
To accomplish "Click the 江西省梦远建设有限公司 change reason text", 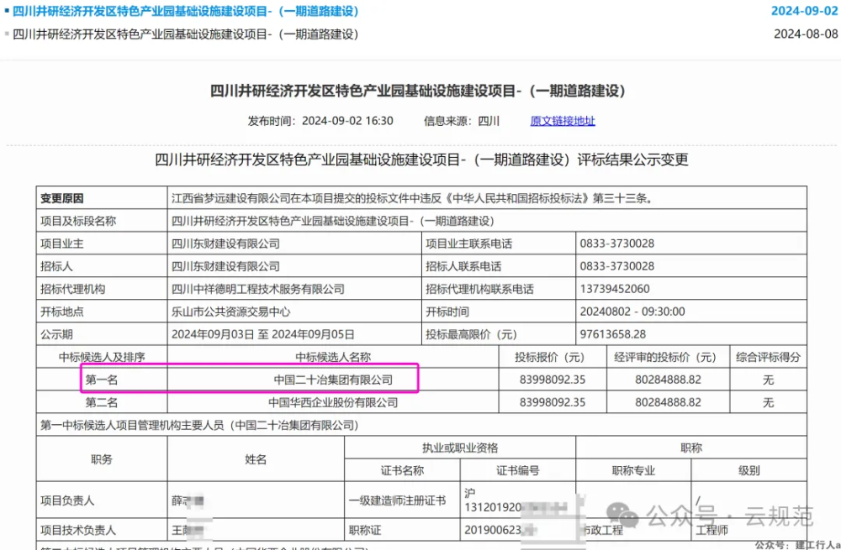I will (412, 198).
